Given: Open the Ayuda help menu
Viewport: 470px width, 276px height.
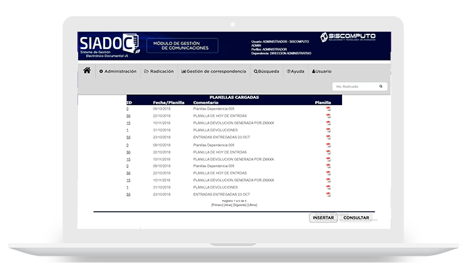Looking at the screenshot, I should (295, 71).
